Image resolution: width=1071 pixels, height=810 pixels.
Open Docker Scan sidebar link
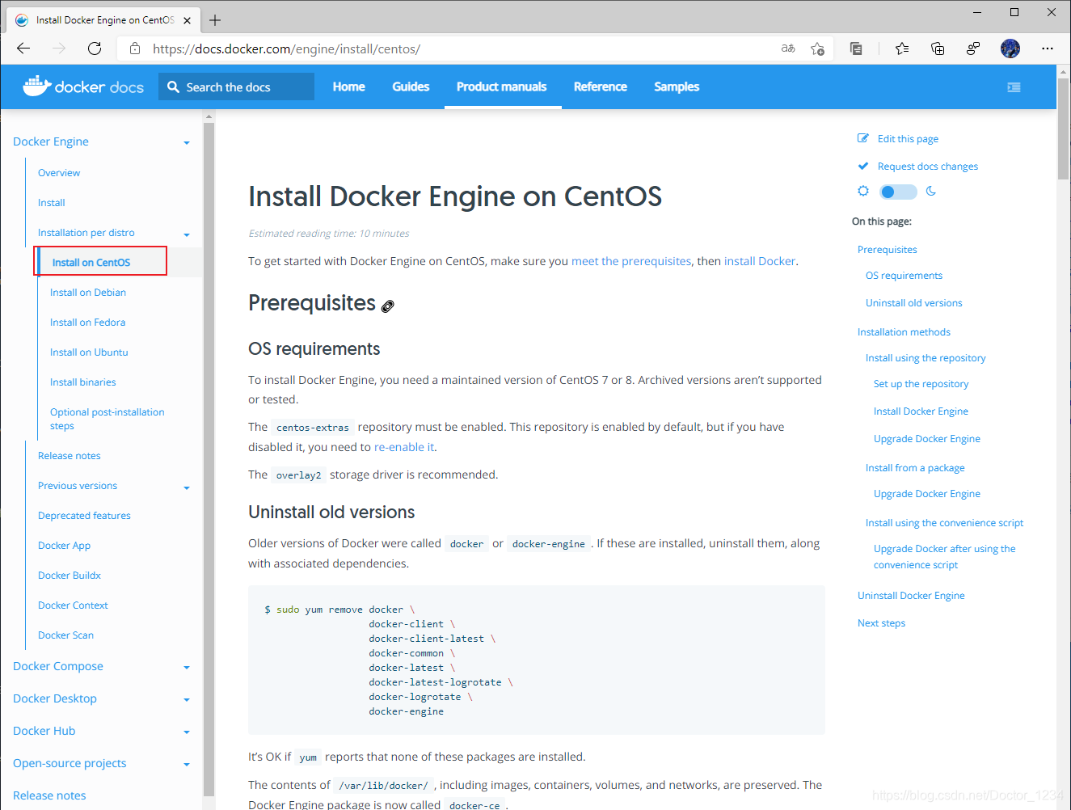point(65,635)
